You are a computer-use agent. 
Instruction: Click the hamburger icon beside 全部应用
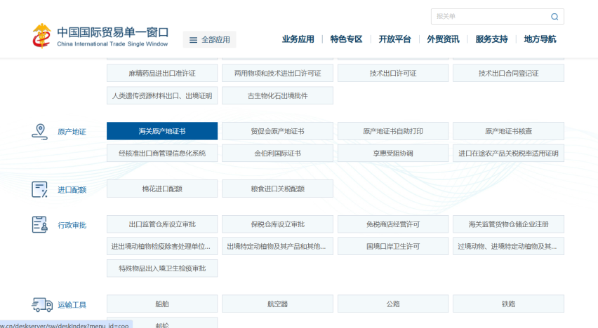click(x=193, y=40)
